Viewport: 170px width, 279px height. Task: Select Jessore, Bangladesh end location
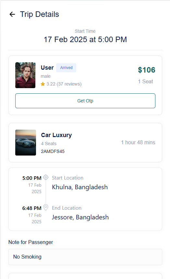(80, 217)
